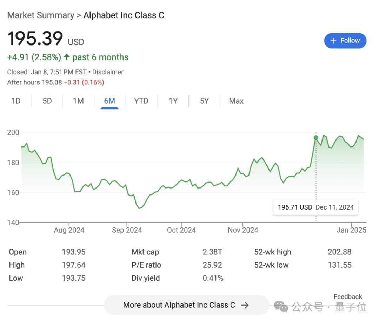
Task: Switch to the 5D time range
Action: click(x=47, y=101)
